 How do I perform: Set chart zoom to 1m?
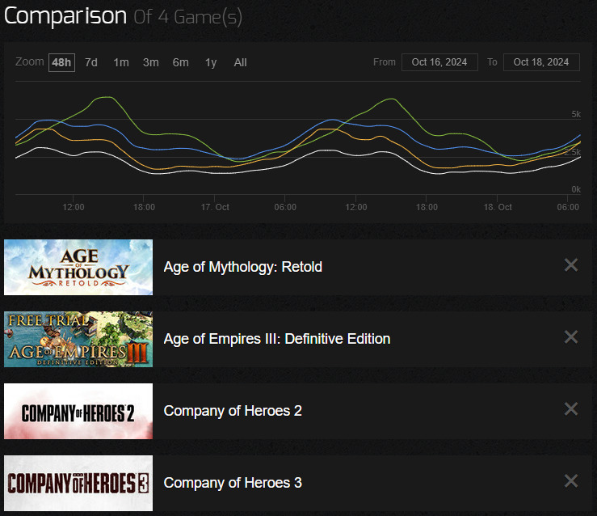[x=121, y=62]
